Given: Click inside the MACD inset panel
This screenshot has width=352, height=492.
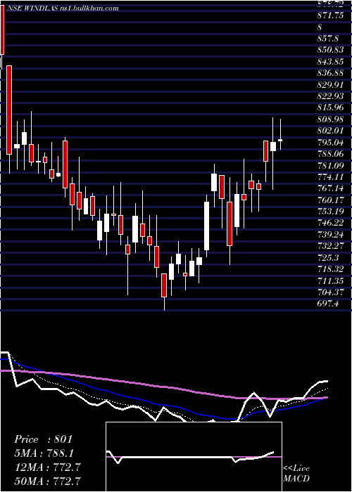Looking at the screenshot, I should [194, 457].
